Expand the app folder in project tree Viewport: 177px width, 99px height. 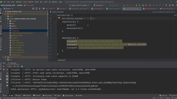[8, 24]
